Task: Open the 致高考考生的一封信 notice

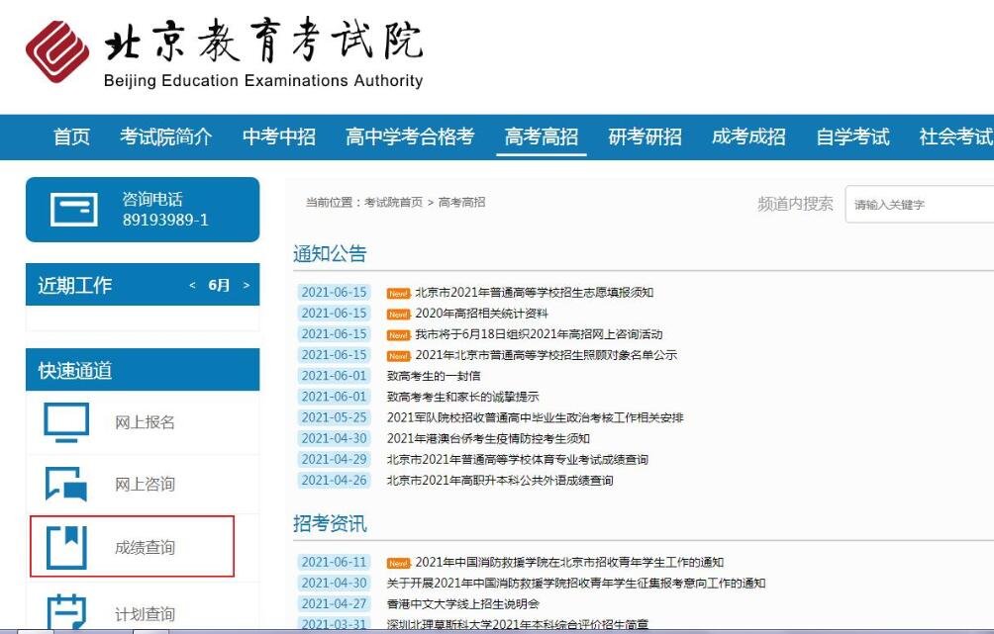Action: (x=434, y=375)
